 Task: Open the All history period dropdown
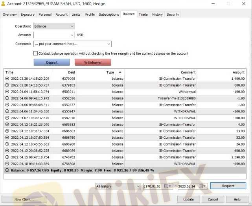[138, 186]
